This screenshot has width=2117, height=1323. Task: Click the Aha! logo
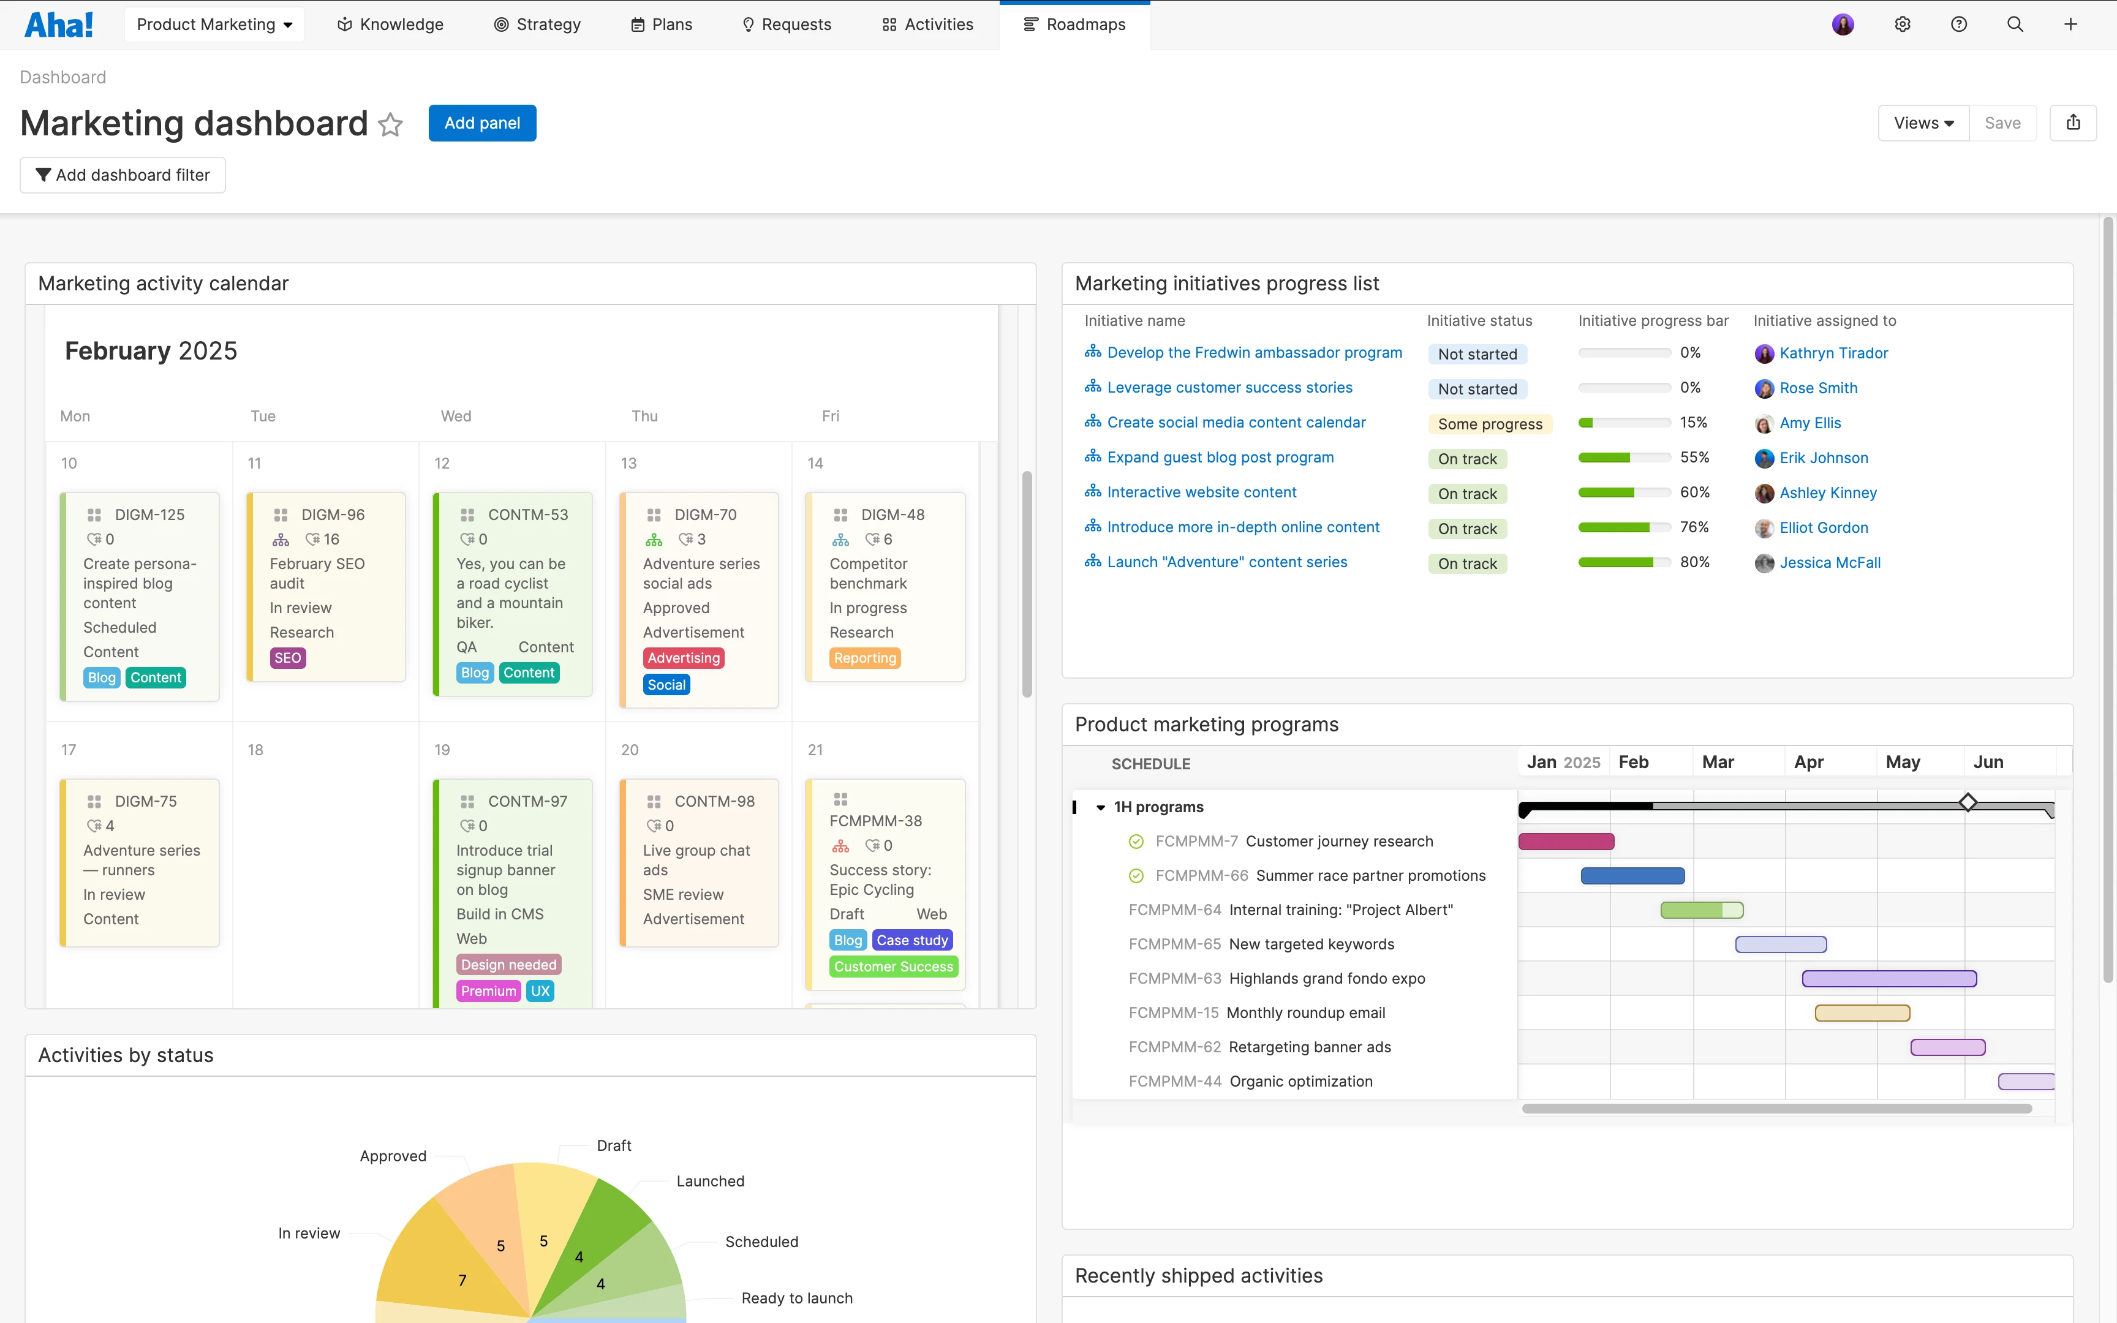58,24
